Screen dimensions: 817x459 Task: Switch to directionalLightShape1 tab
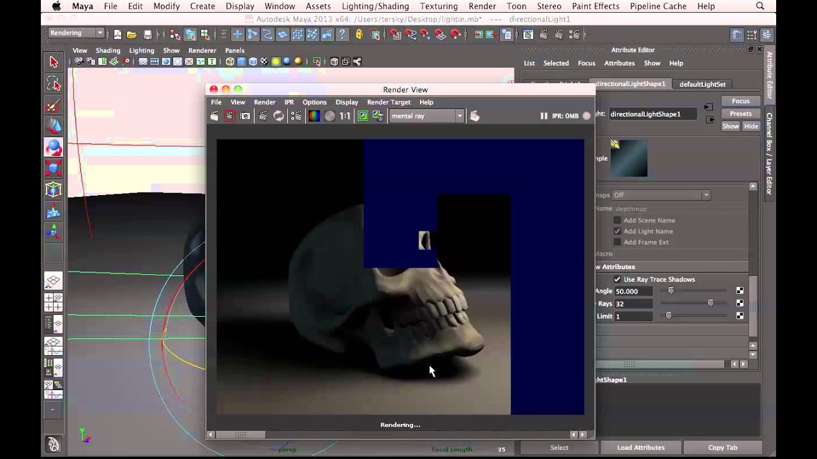pyautogui.click(x=630, y=84)
